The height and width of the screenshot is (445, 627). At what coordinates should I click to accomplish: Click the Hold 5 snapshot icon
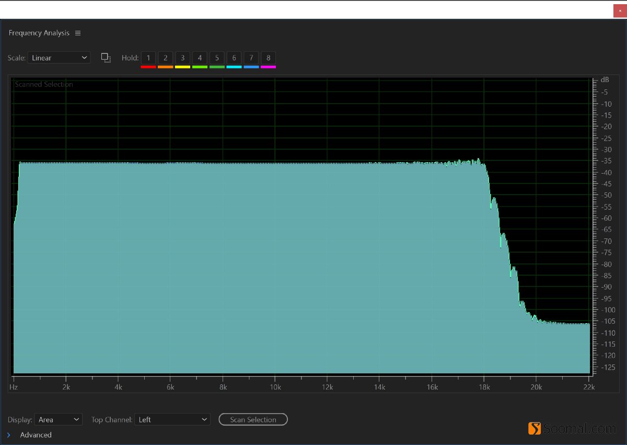(217, 58)
